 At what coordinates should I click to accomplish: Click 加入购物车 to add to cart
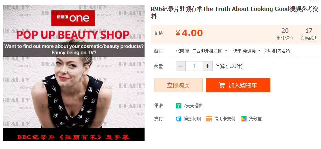click(x=238, y=85)
